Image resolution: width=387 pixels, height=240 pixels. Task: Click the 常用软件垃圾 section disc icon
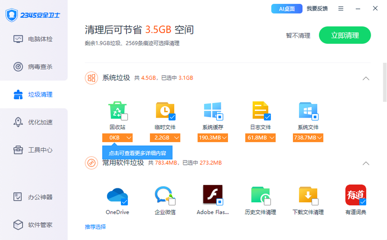(92, 163)
